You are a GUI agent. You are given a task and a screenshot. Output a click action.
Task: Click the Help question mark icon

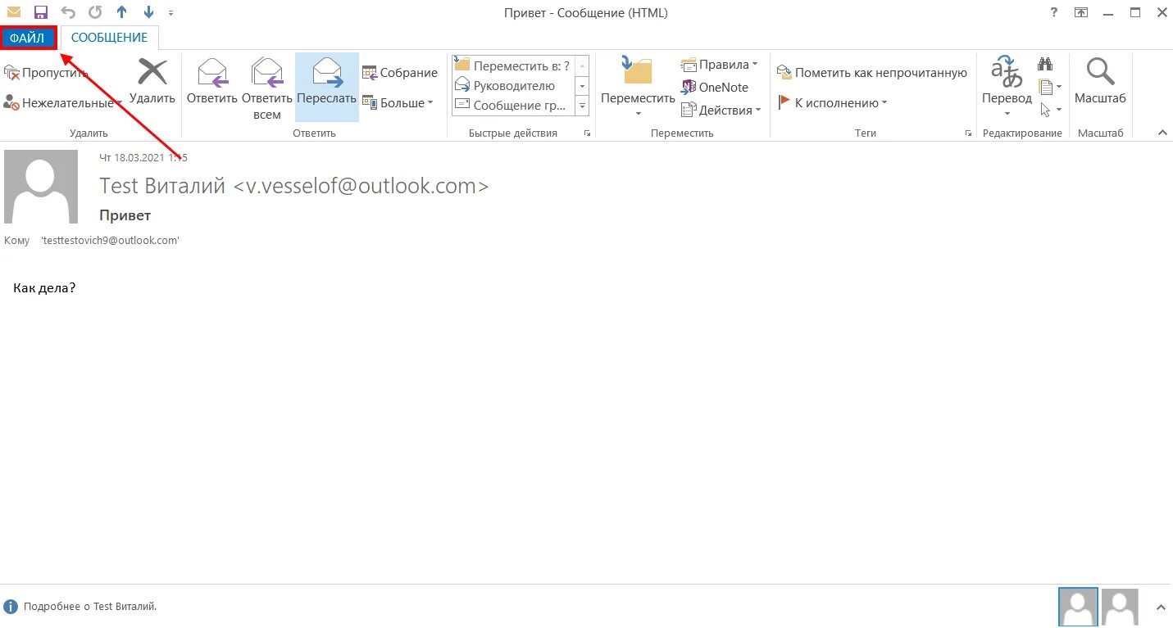click(1053, 12)
